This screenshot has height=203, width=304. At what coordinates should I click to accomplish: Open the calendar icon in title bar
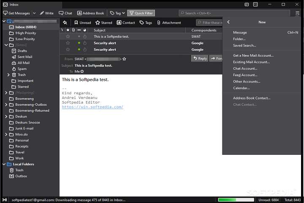tap(247, 4)
